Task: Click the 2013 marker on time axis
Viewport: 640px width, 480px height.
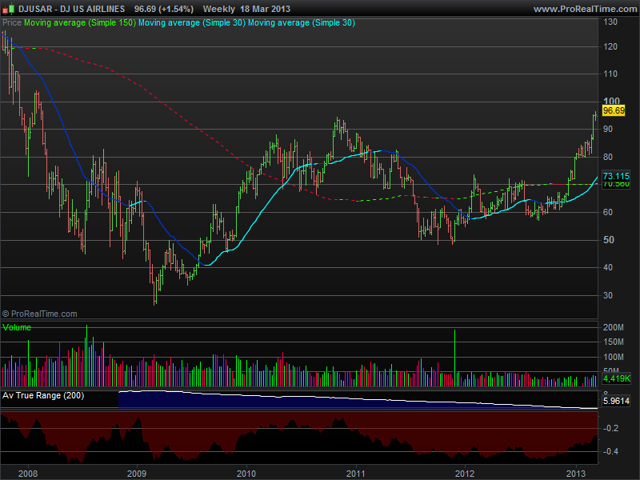Action: [x=574, y=473]
